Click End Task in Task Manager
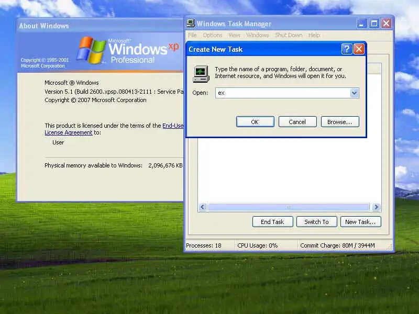 click(272, 222)
